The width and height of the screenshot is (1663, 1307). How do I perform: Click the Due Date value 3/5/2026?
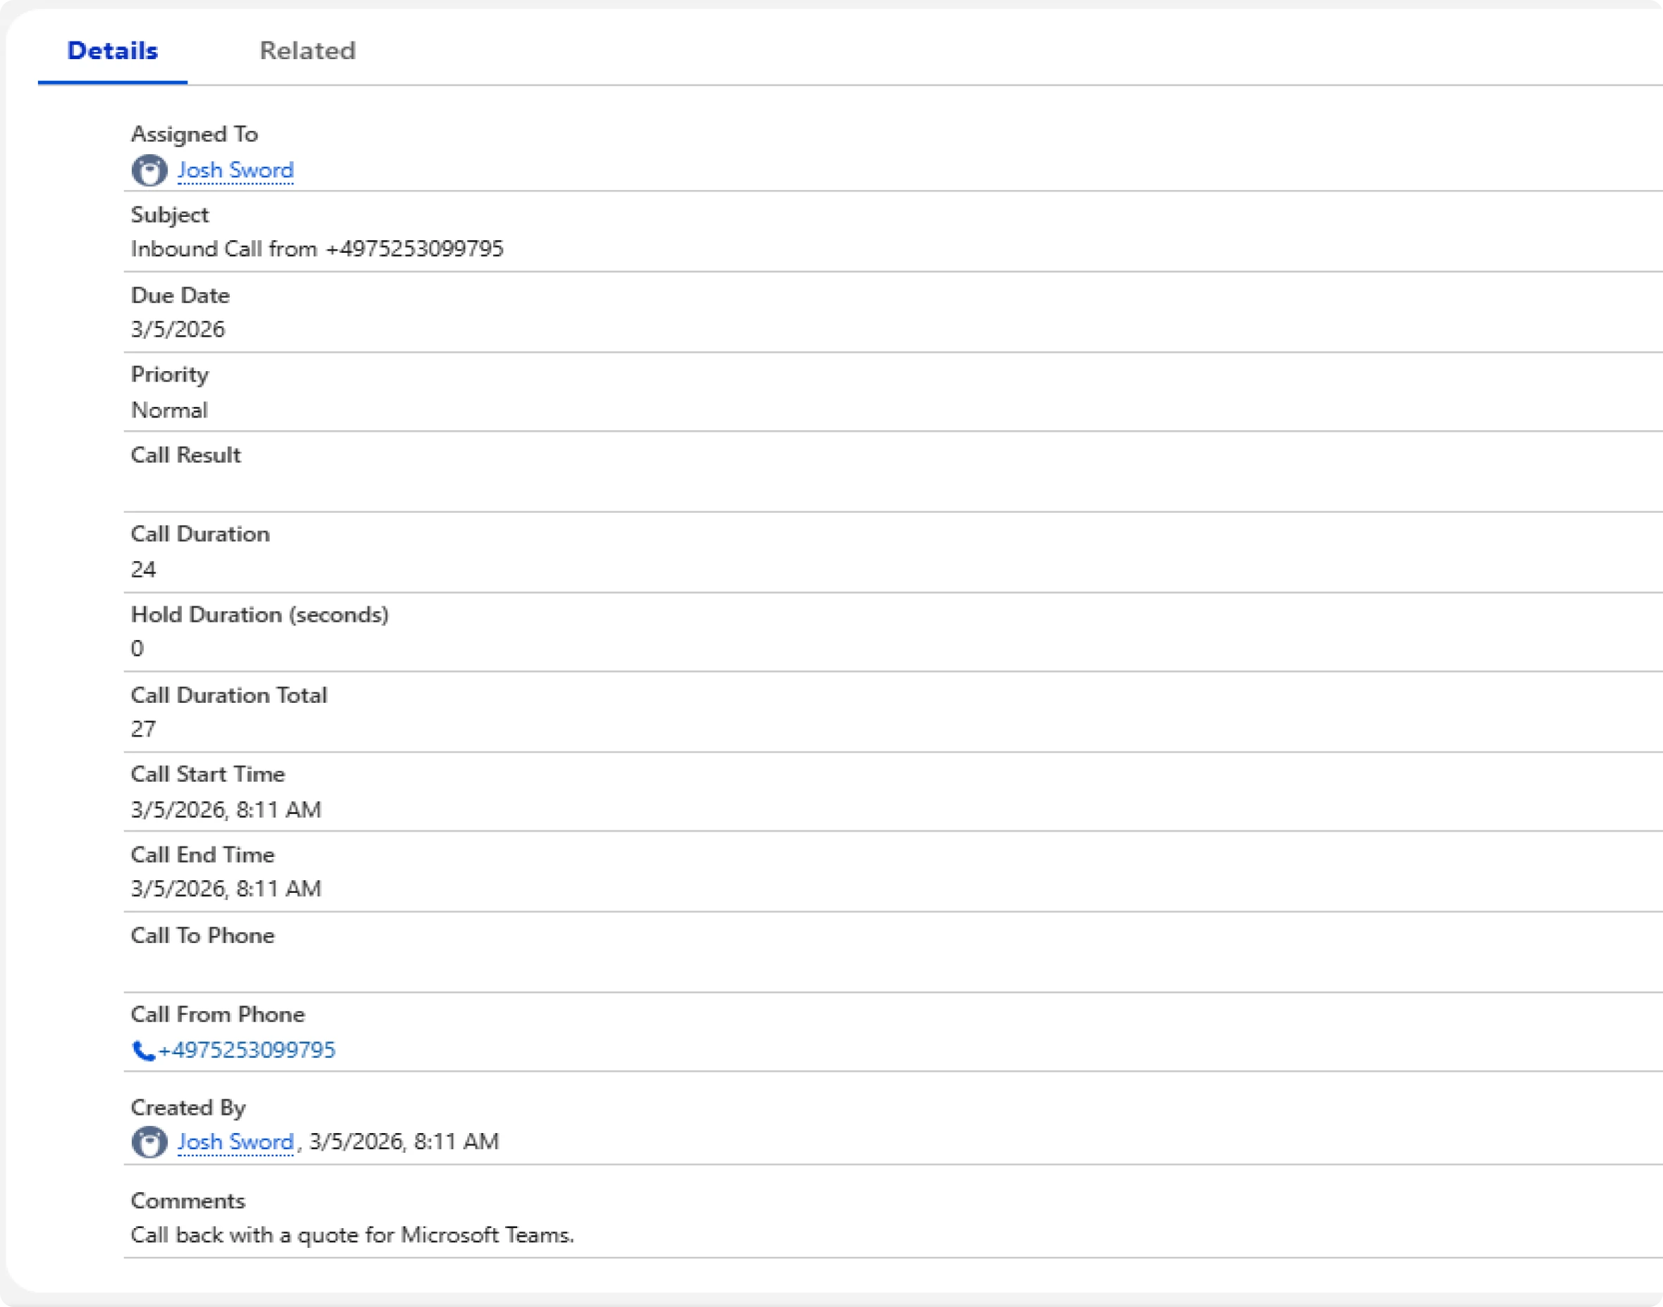178,329
